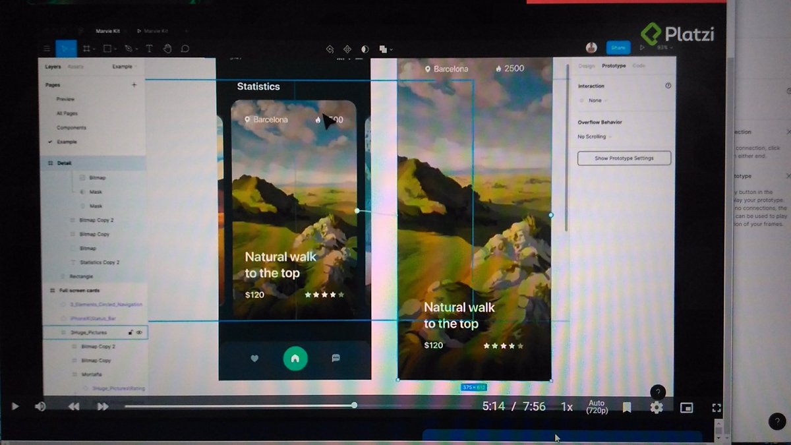Switch to the Hand tool
791x445 pixels.
(167, 49)
